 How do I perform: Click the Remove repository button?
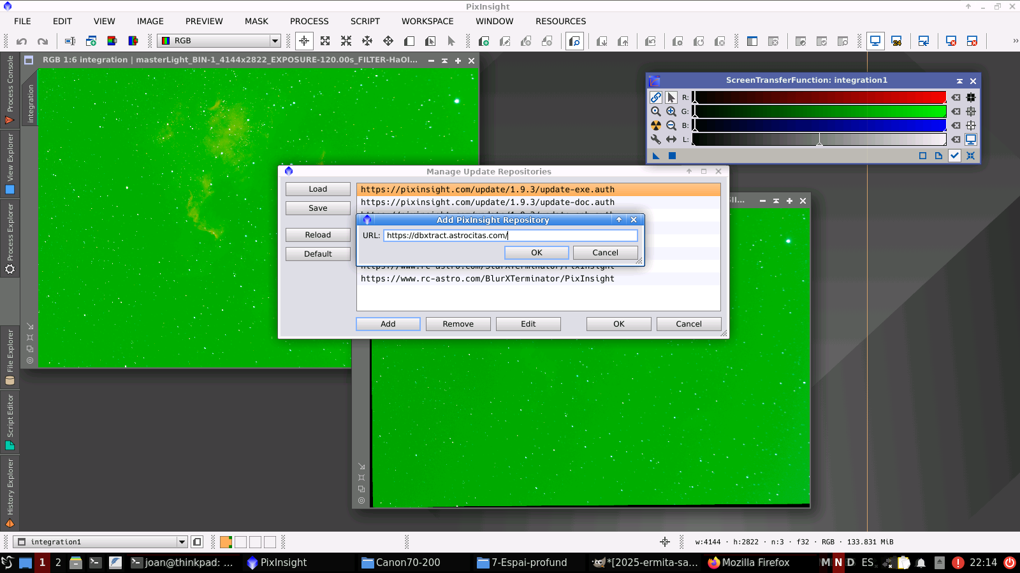458,324
